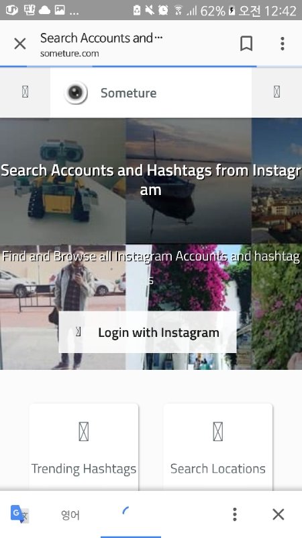The height and width of the screenshot is (538, 302).
Task: Open the Trending Hashtags card
Action: tap(84, 447)
